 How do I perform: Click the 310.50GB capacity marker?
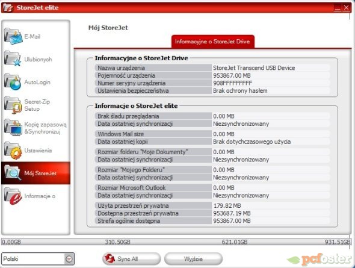pos(117,242)
